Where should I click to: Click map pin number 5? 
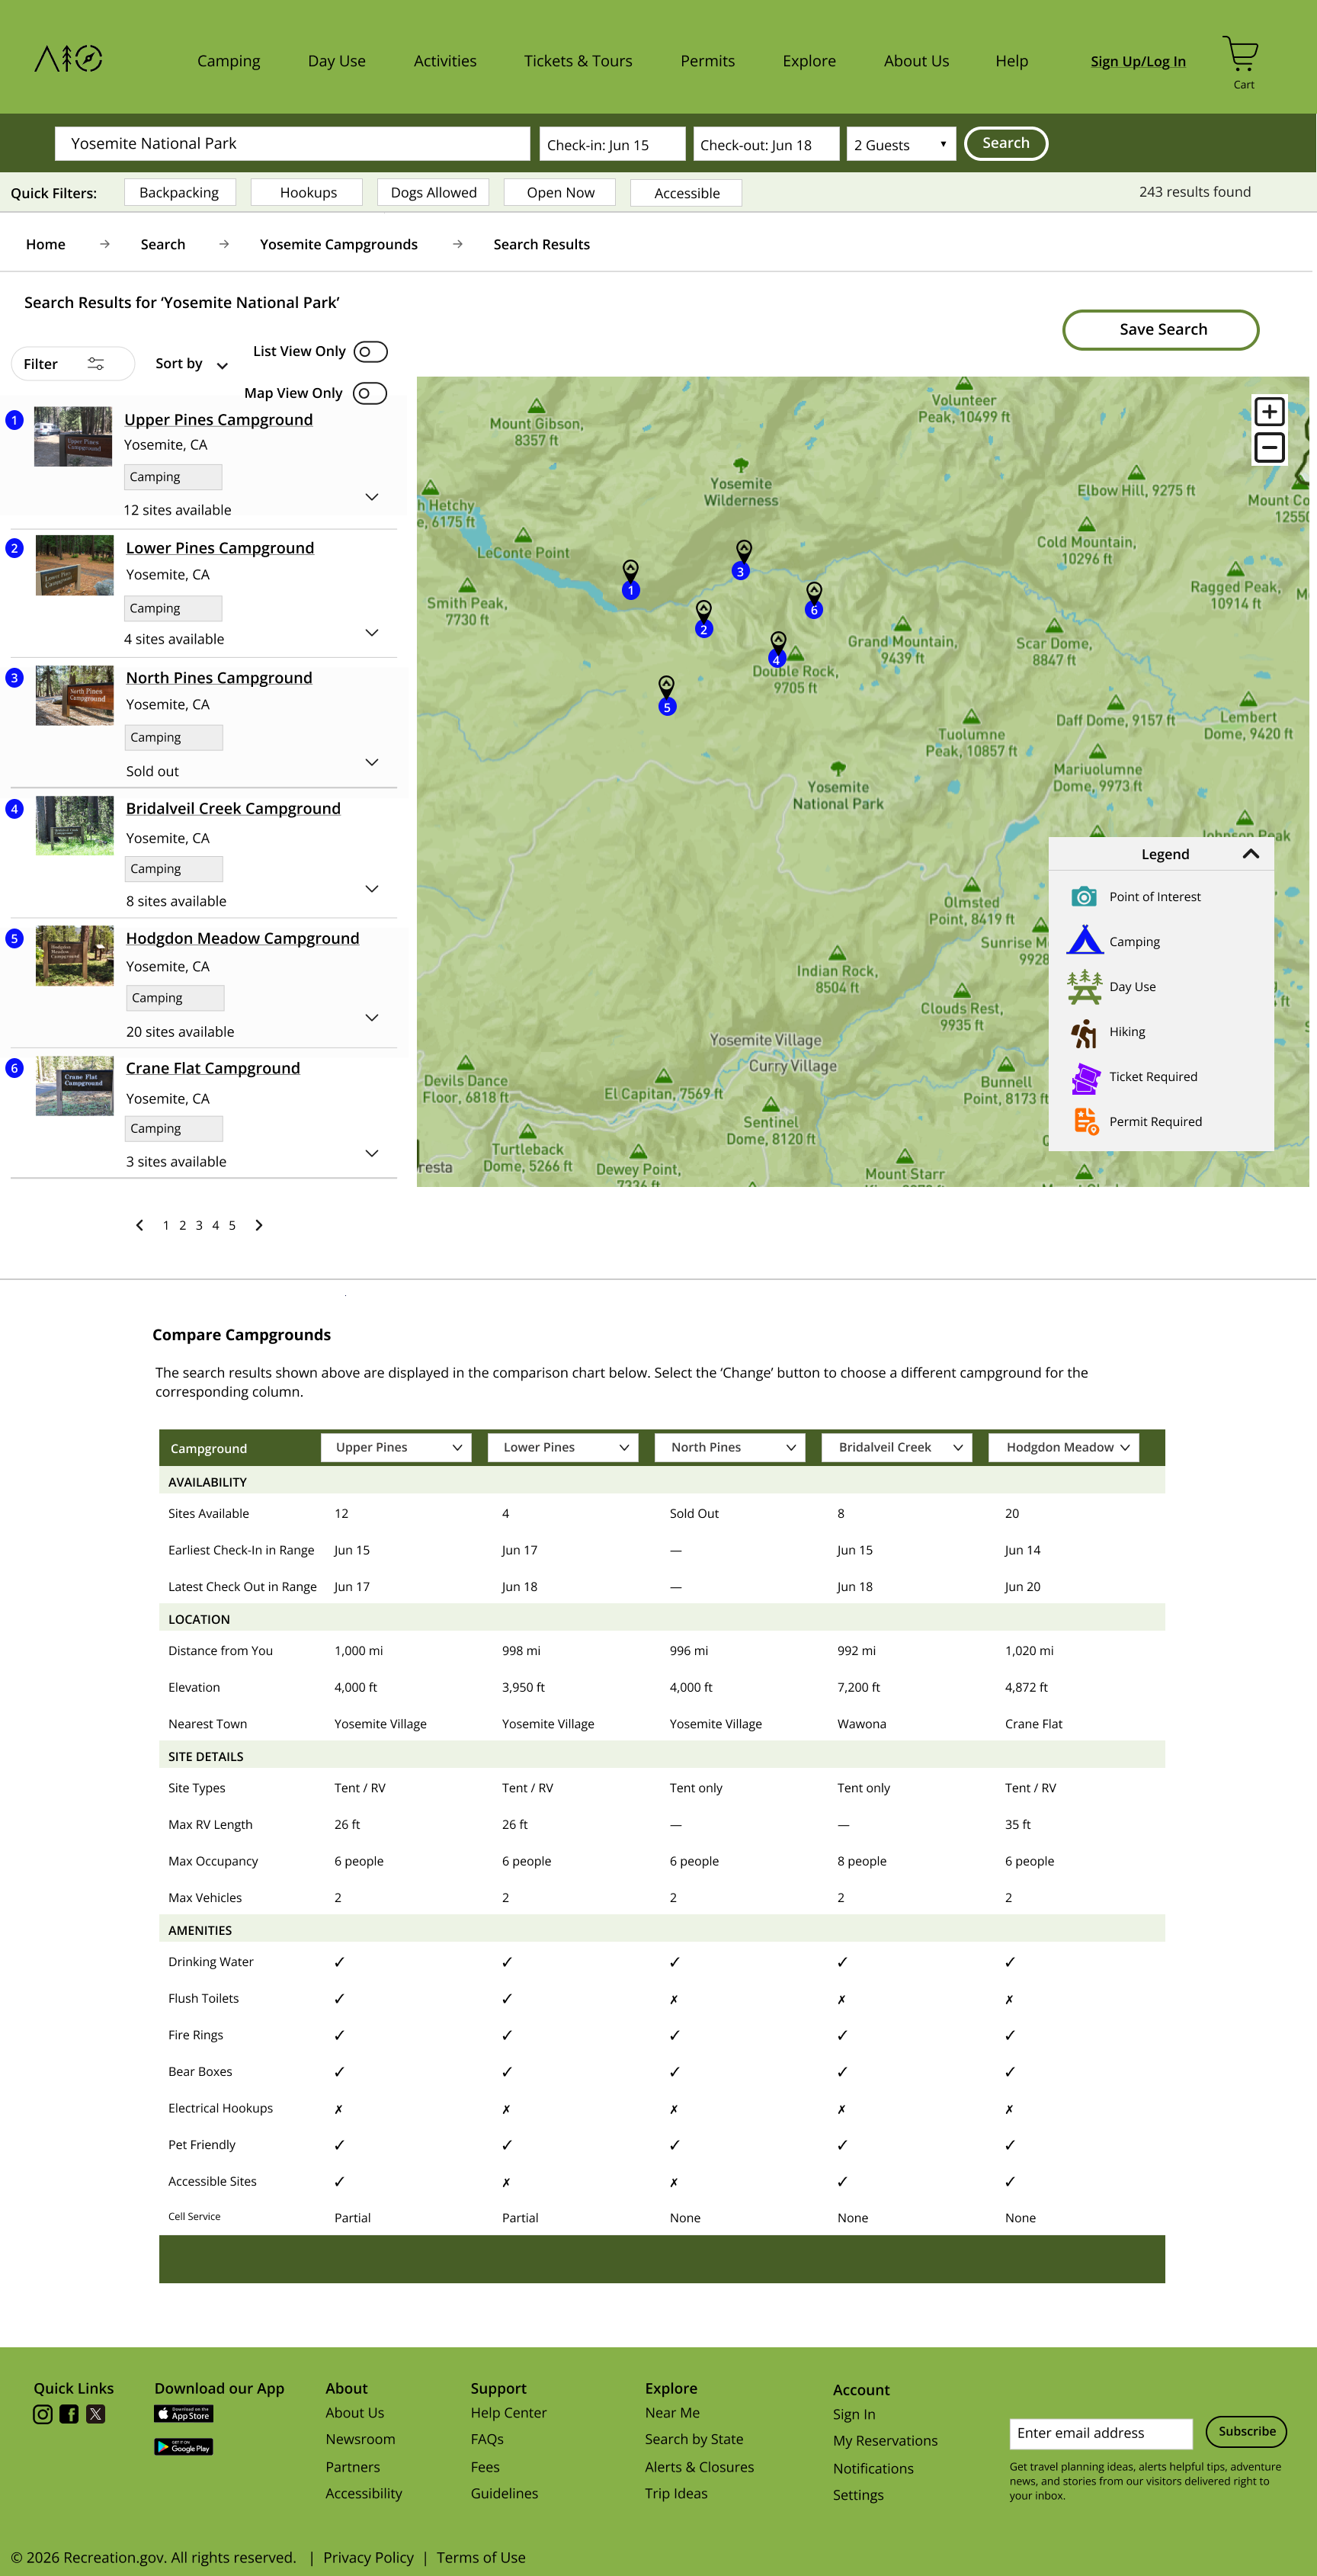tap(667, 696)
